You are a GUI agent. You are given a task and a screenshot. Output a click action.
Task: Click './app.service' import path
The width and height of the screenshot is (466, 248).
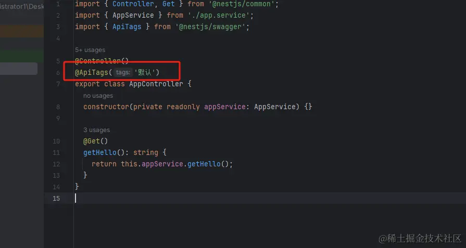click(219, 16)
